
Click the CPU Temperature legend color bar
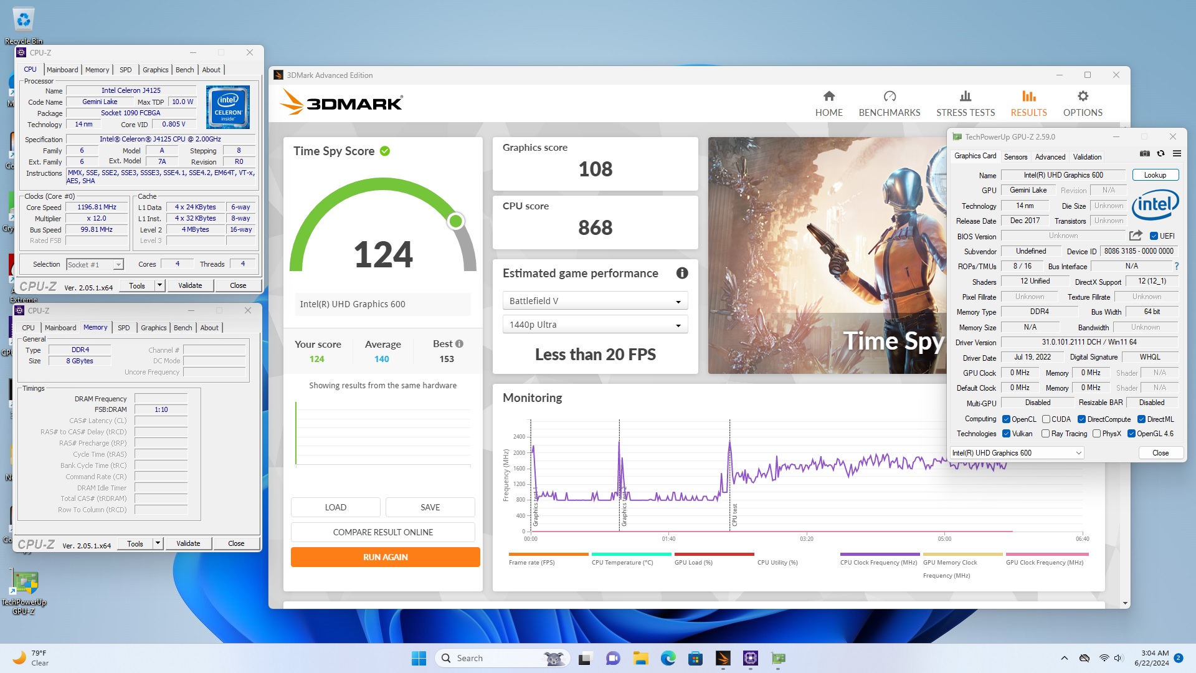(631, 554)
